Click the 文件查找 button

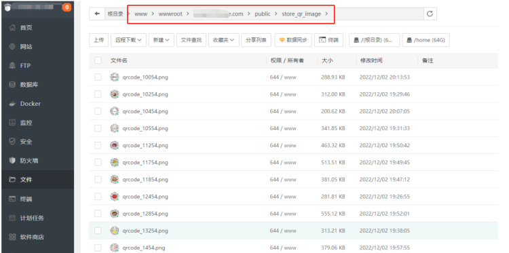coord(191,40)
